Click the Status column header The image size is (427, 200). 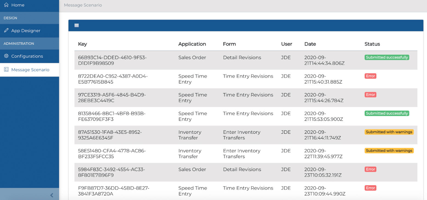pos(372,44)
